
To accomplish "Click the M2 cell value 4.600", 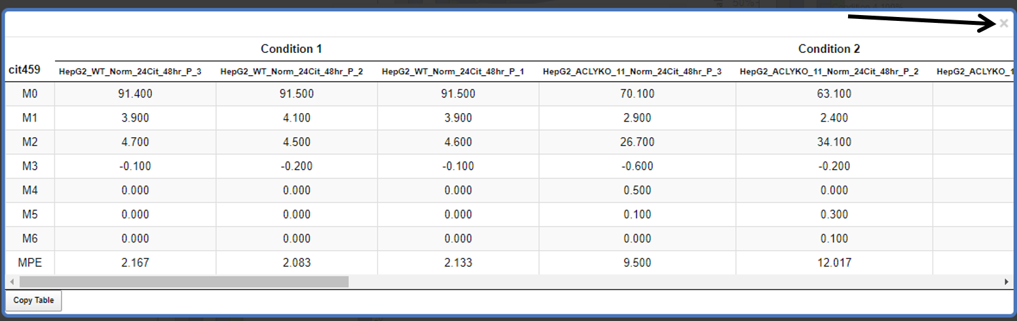I will click(x=458, y=142).
